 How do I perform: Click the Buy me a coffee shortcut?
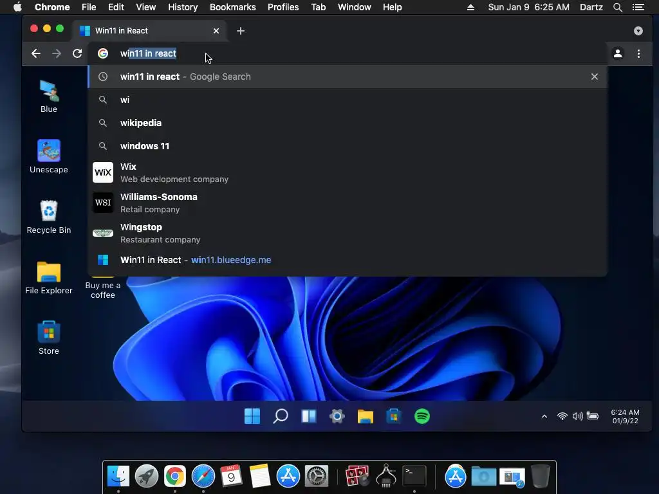(x=102, y=289)
